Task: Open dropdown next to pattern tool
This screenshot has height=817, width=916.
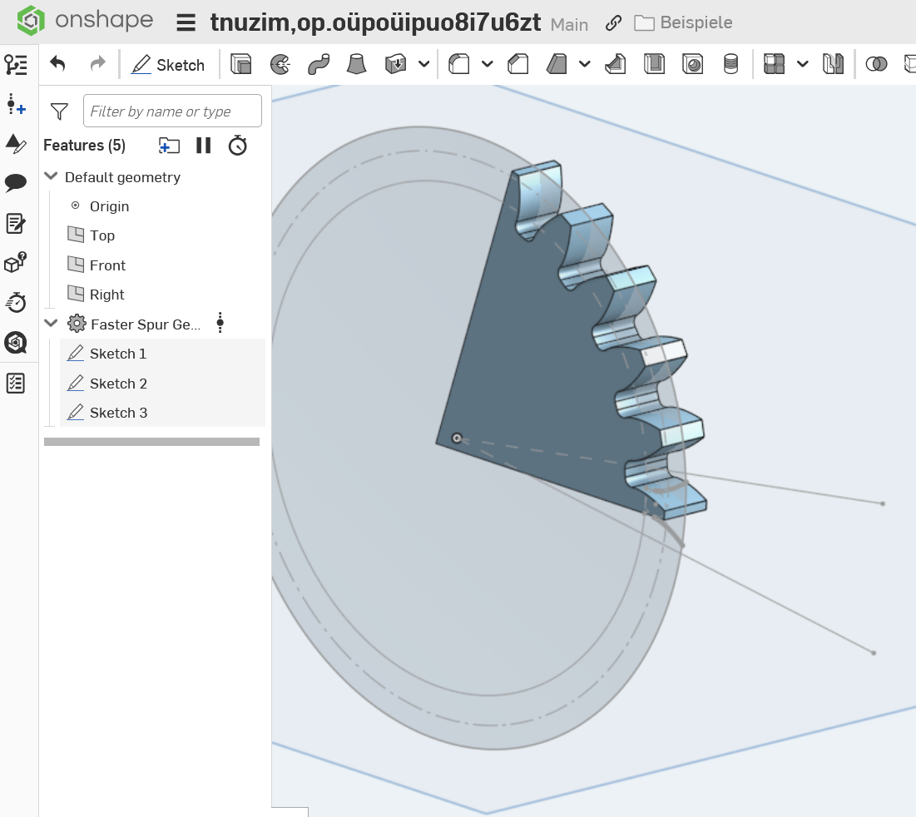Action: click(803, 64)
